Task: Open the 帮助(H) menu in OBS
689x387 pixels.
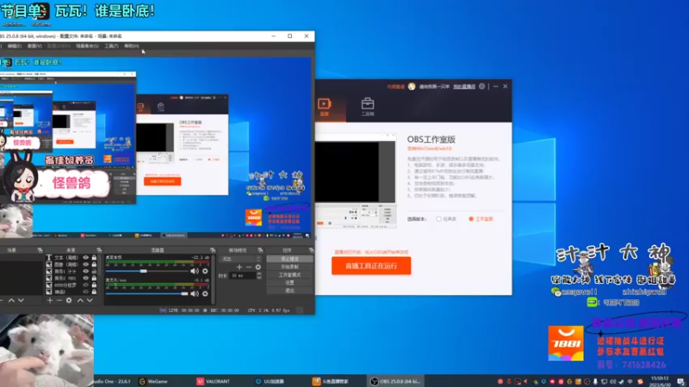Action: [132, 46]
